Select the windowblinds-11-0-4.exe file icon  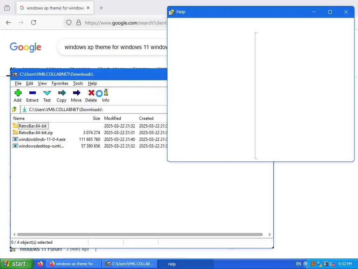15,139
